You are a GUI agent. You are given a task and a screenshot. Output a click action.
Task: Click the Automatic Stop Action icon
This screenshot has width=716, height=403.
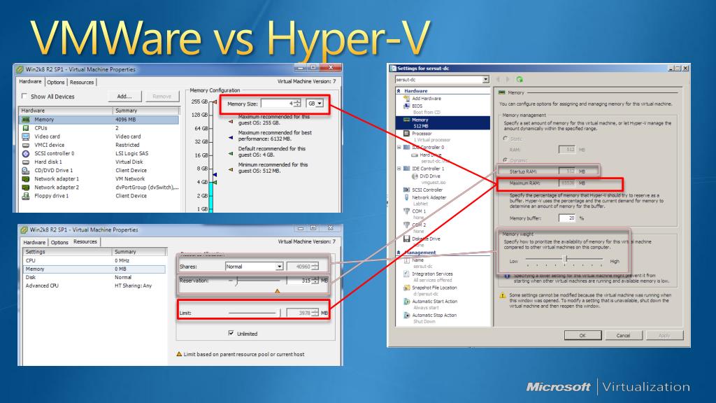pos(406,316)
